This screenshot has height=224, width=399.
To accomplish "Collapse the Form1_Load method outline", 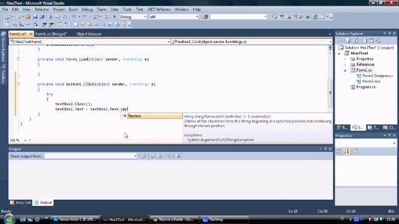I will (18, 59).
